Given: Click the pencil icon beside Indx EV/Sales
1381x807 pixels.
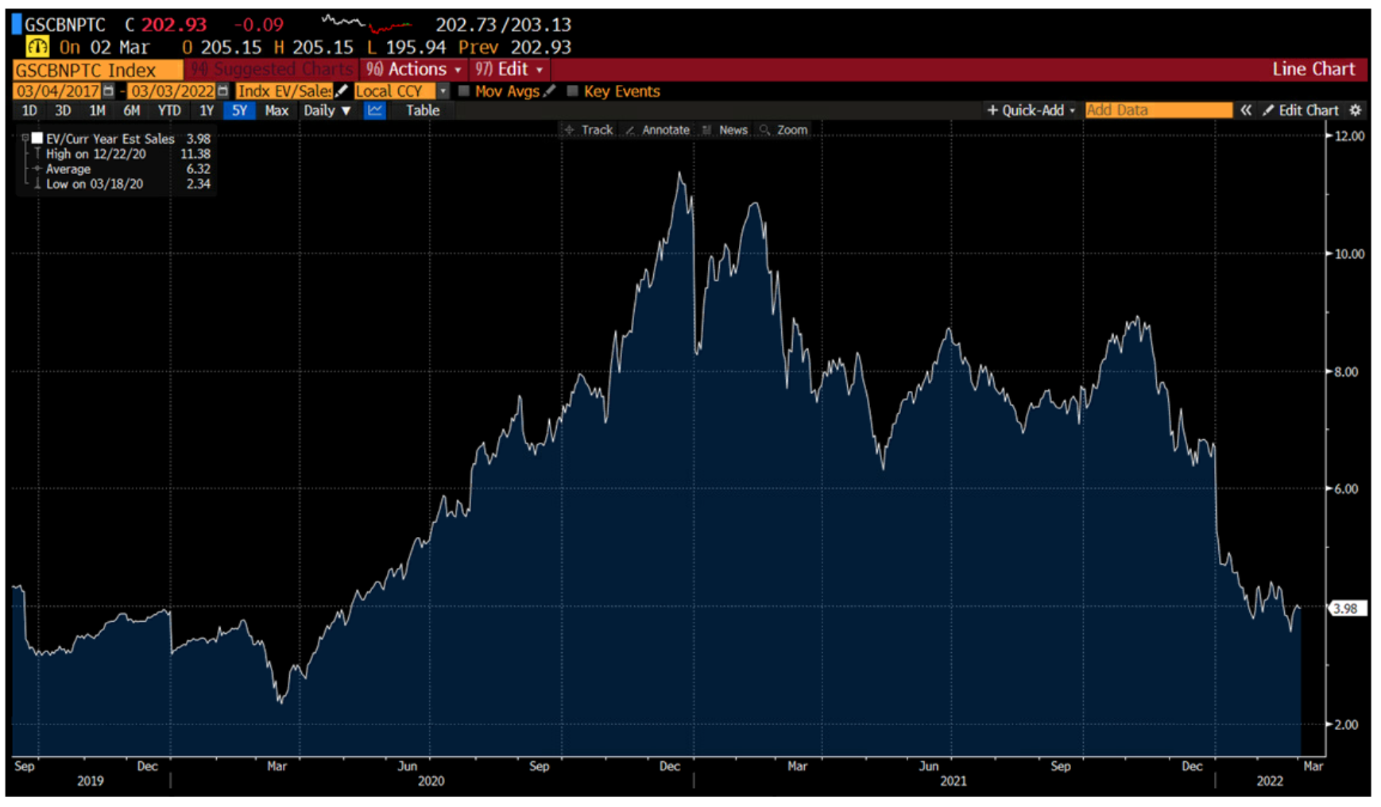Looking at the screenshot, I should tap(342, 91).
